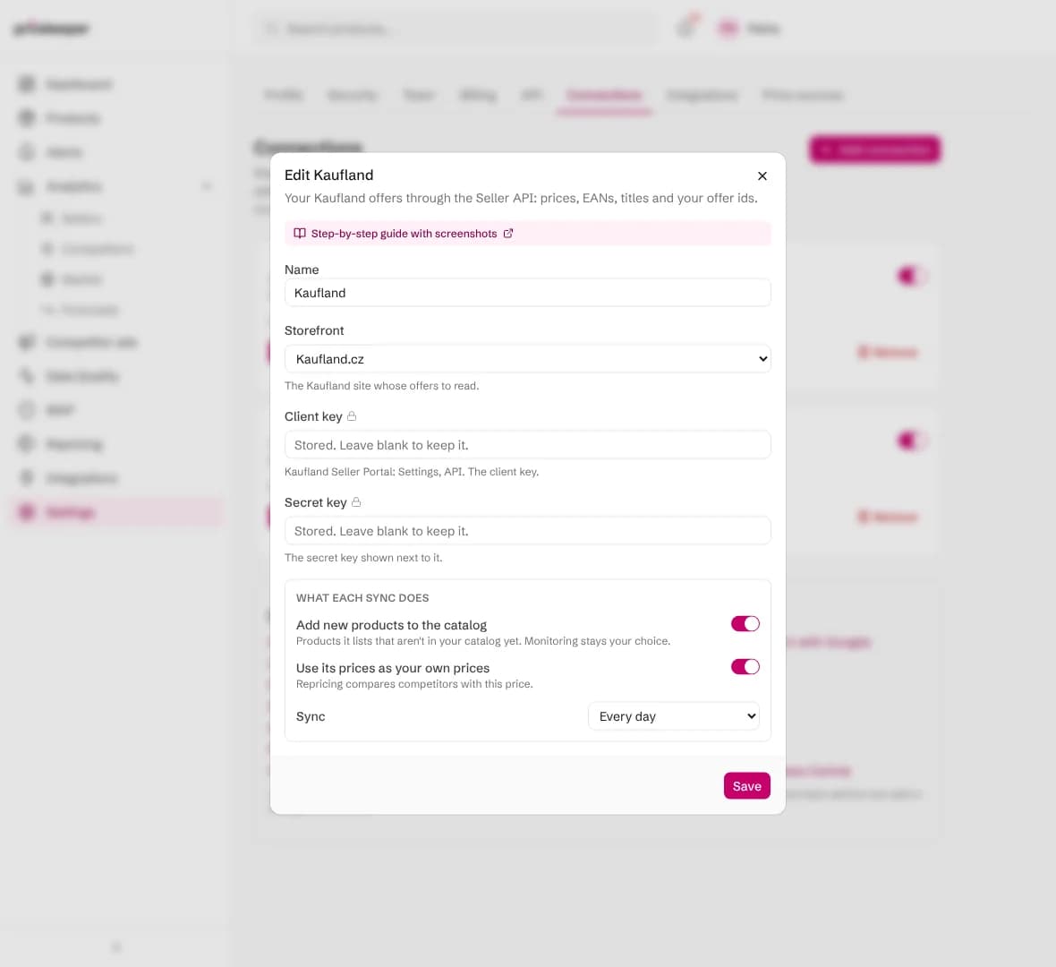Click the blurred Add connection button behind the dialog
The image size is (1056, 967).
click(x=875, y=149)
